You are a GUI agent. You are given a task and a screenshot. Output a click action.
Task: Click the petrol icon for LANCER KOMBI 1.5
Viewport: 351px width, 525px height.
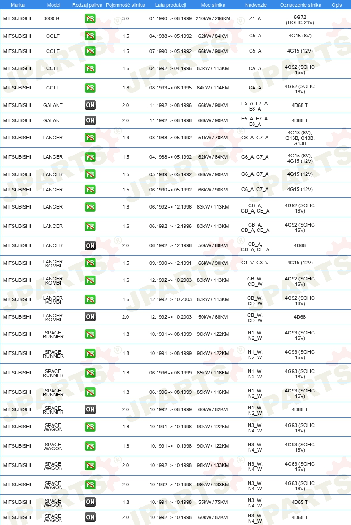point(90,263)
